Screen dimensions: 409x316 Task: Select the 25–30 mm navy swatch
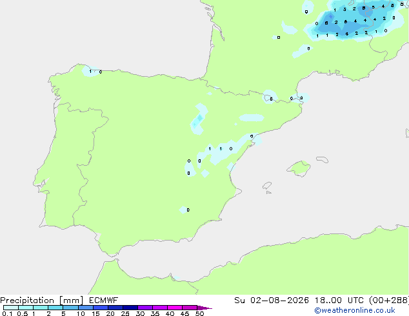(x=130, y=308)
